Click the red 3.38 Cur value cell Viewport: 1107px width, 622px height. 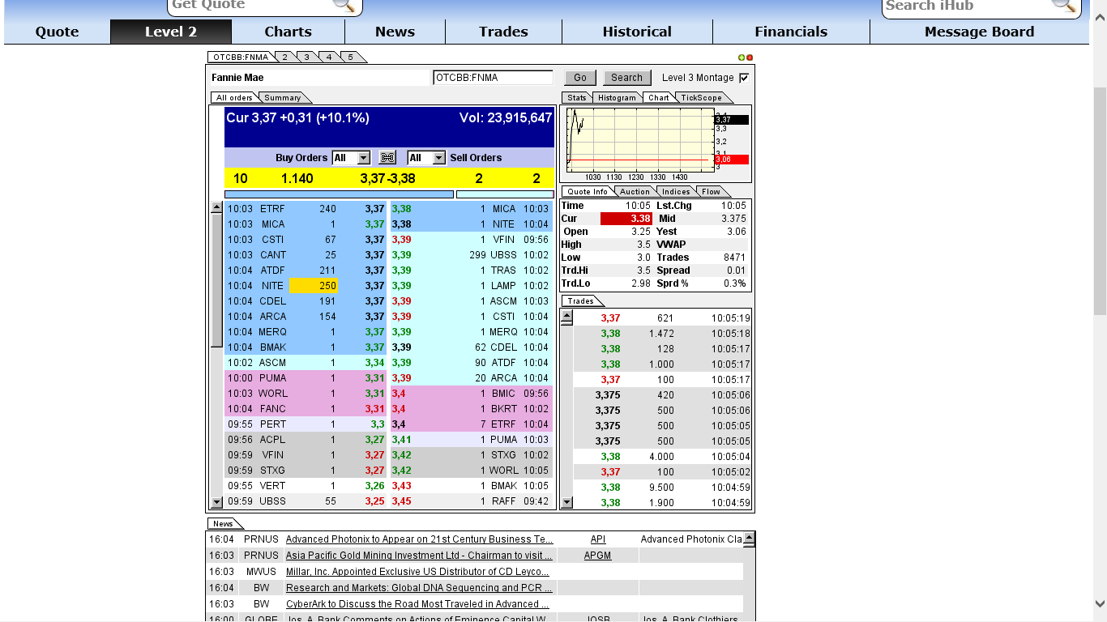(x=626, y=219)
